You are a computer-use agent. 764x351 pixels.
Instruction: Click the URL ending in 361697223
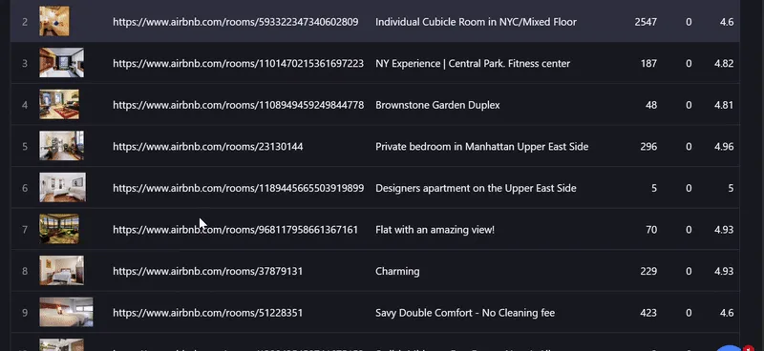click(x=238, y=63)
